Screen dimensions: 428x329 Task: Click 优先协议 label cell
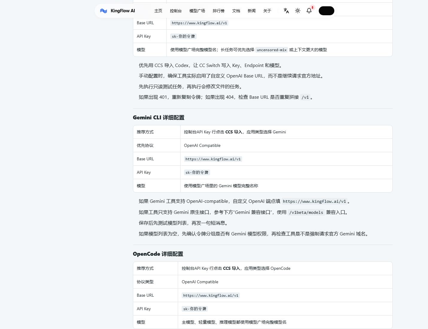157,145
